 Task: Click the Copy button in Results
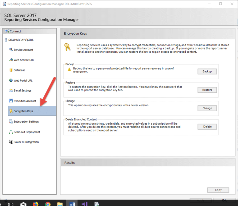click(218, 190)
